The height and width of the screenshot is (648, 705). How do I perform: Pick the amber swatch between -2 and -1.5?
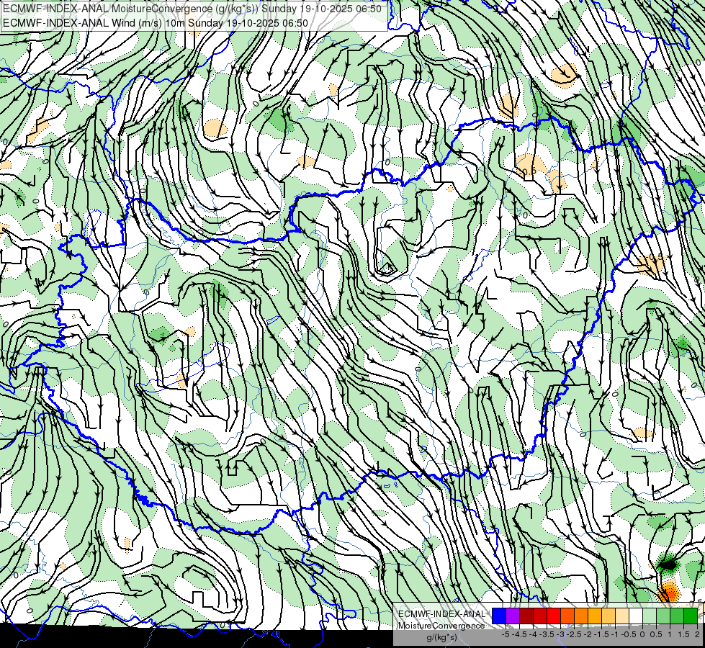tap(595, 616)
